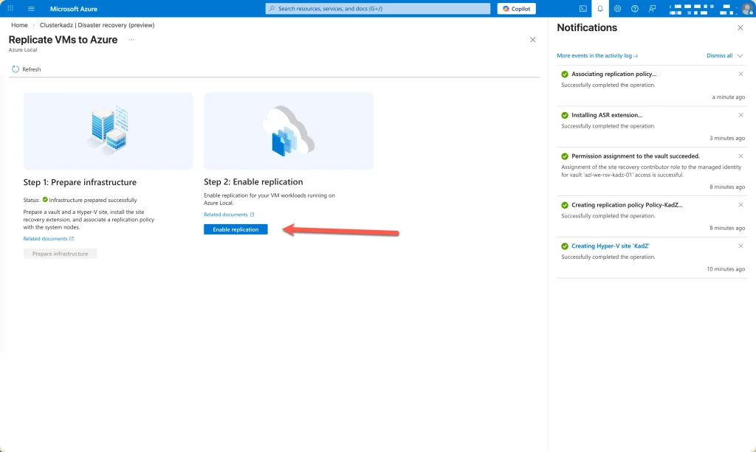The image size is (756, 452).
Task: Click the search resources input field
Action: (378, 9)
